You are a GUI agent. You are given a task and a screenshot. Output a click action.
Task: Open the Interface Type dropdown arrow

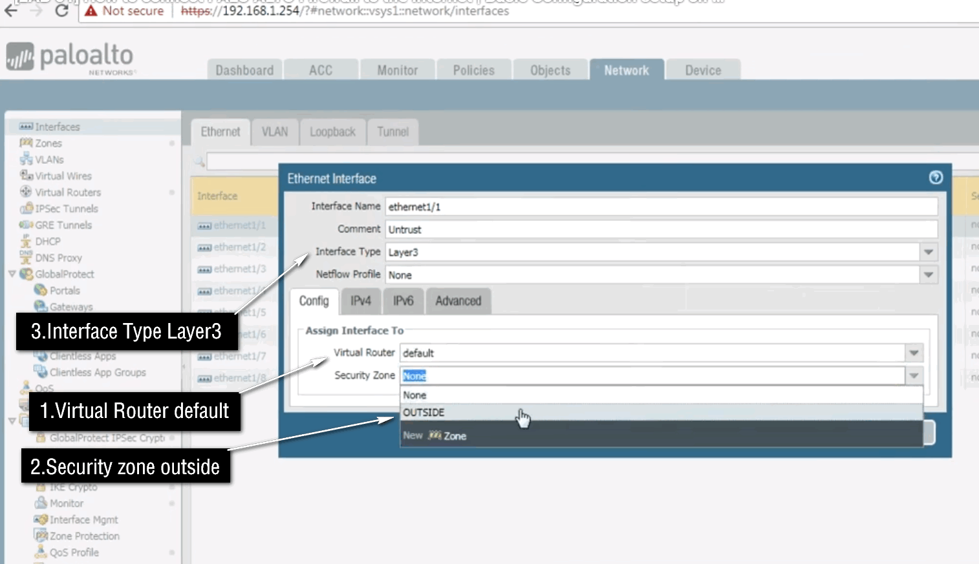coord(929,252)
